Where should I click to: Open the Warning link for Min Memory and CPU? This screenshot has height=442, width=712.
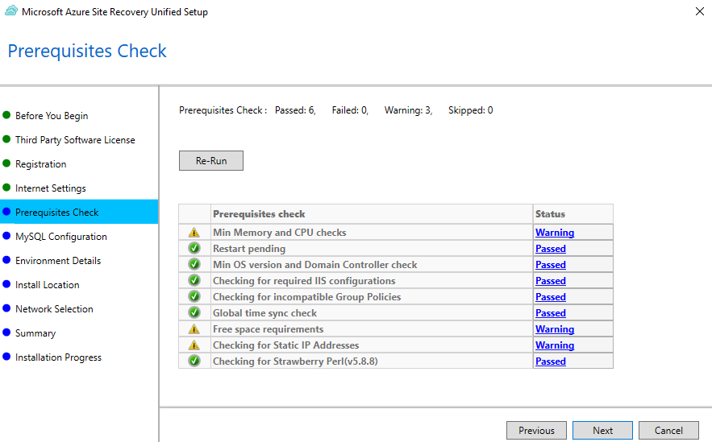pyautogui.click(x=555, y=233)
